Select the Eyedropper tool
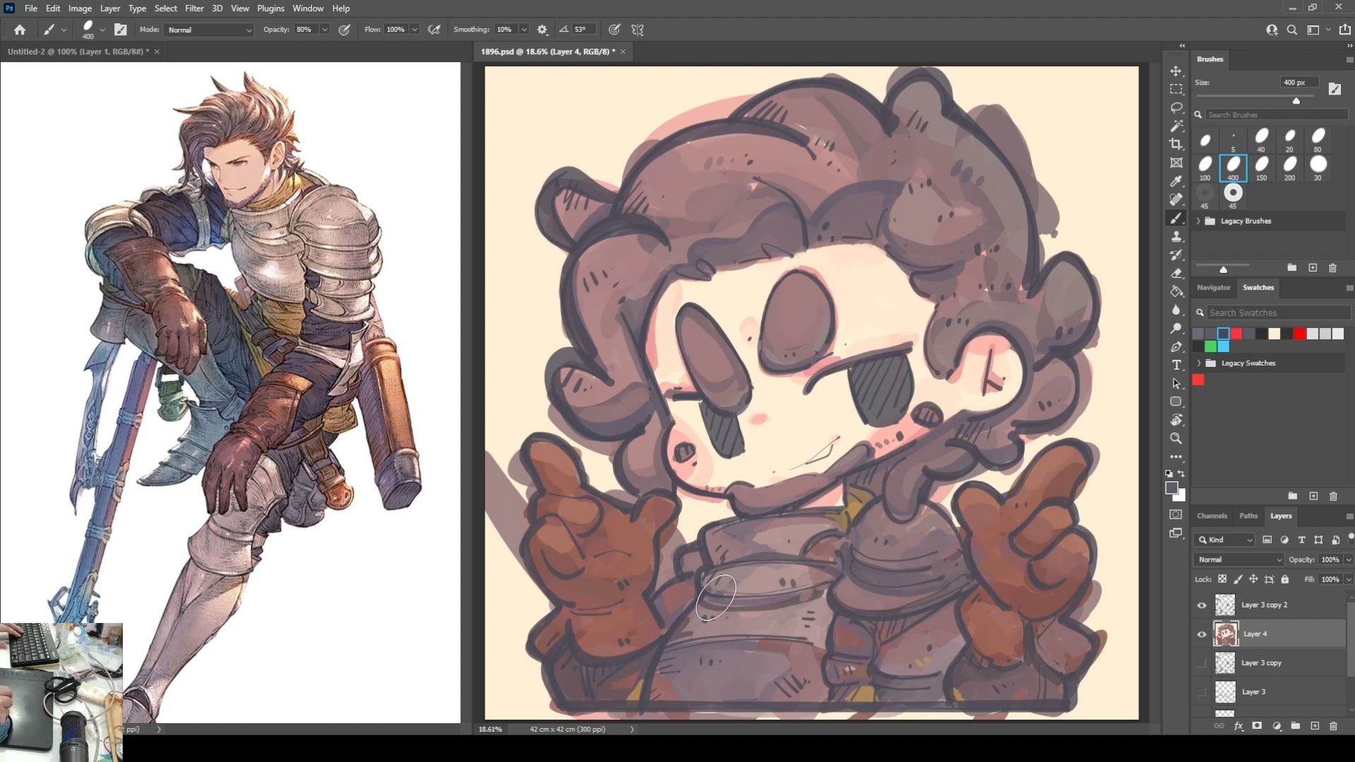The image size is (1355, 762). pyautogui.click(x=1176, y=181)
